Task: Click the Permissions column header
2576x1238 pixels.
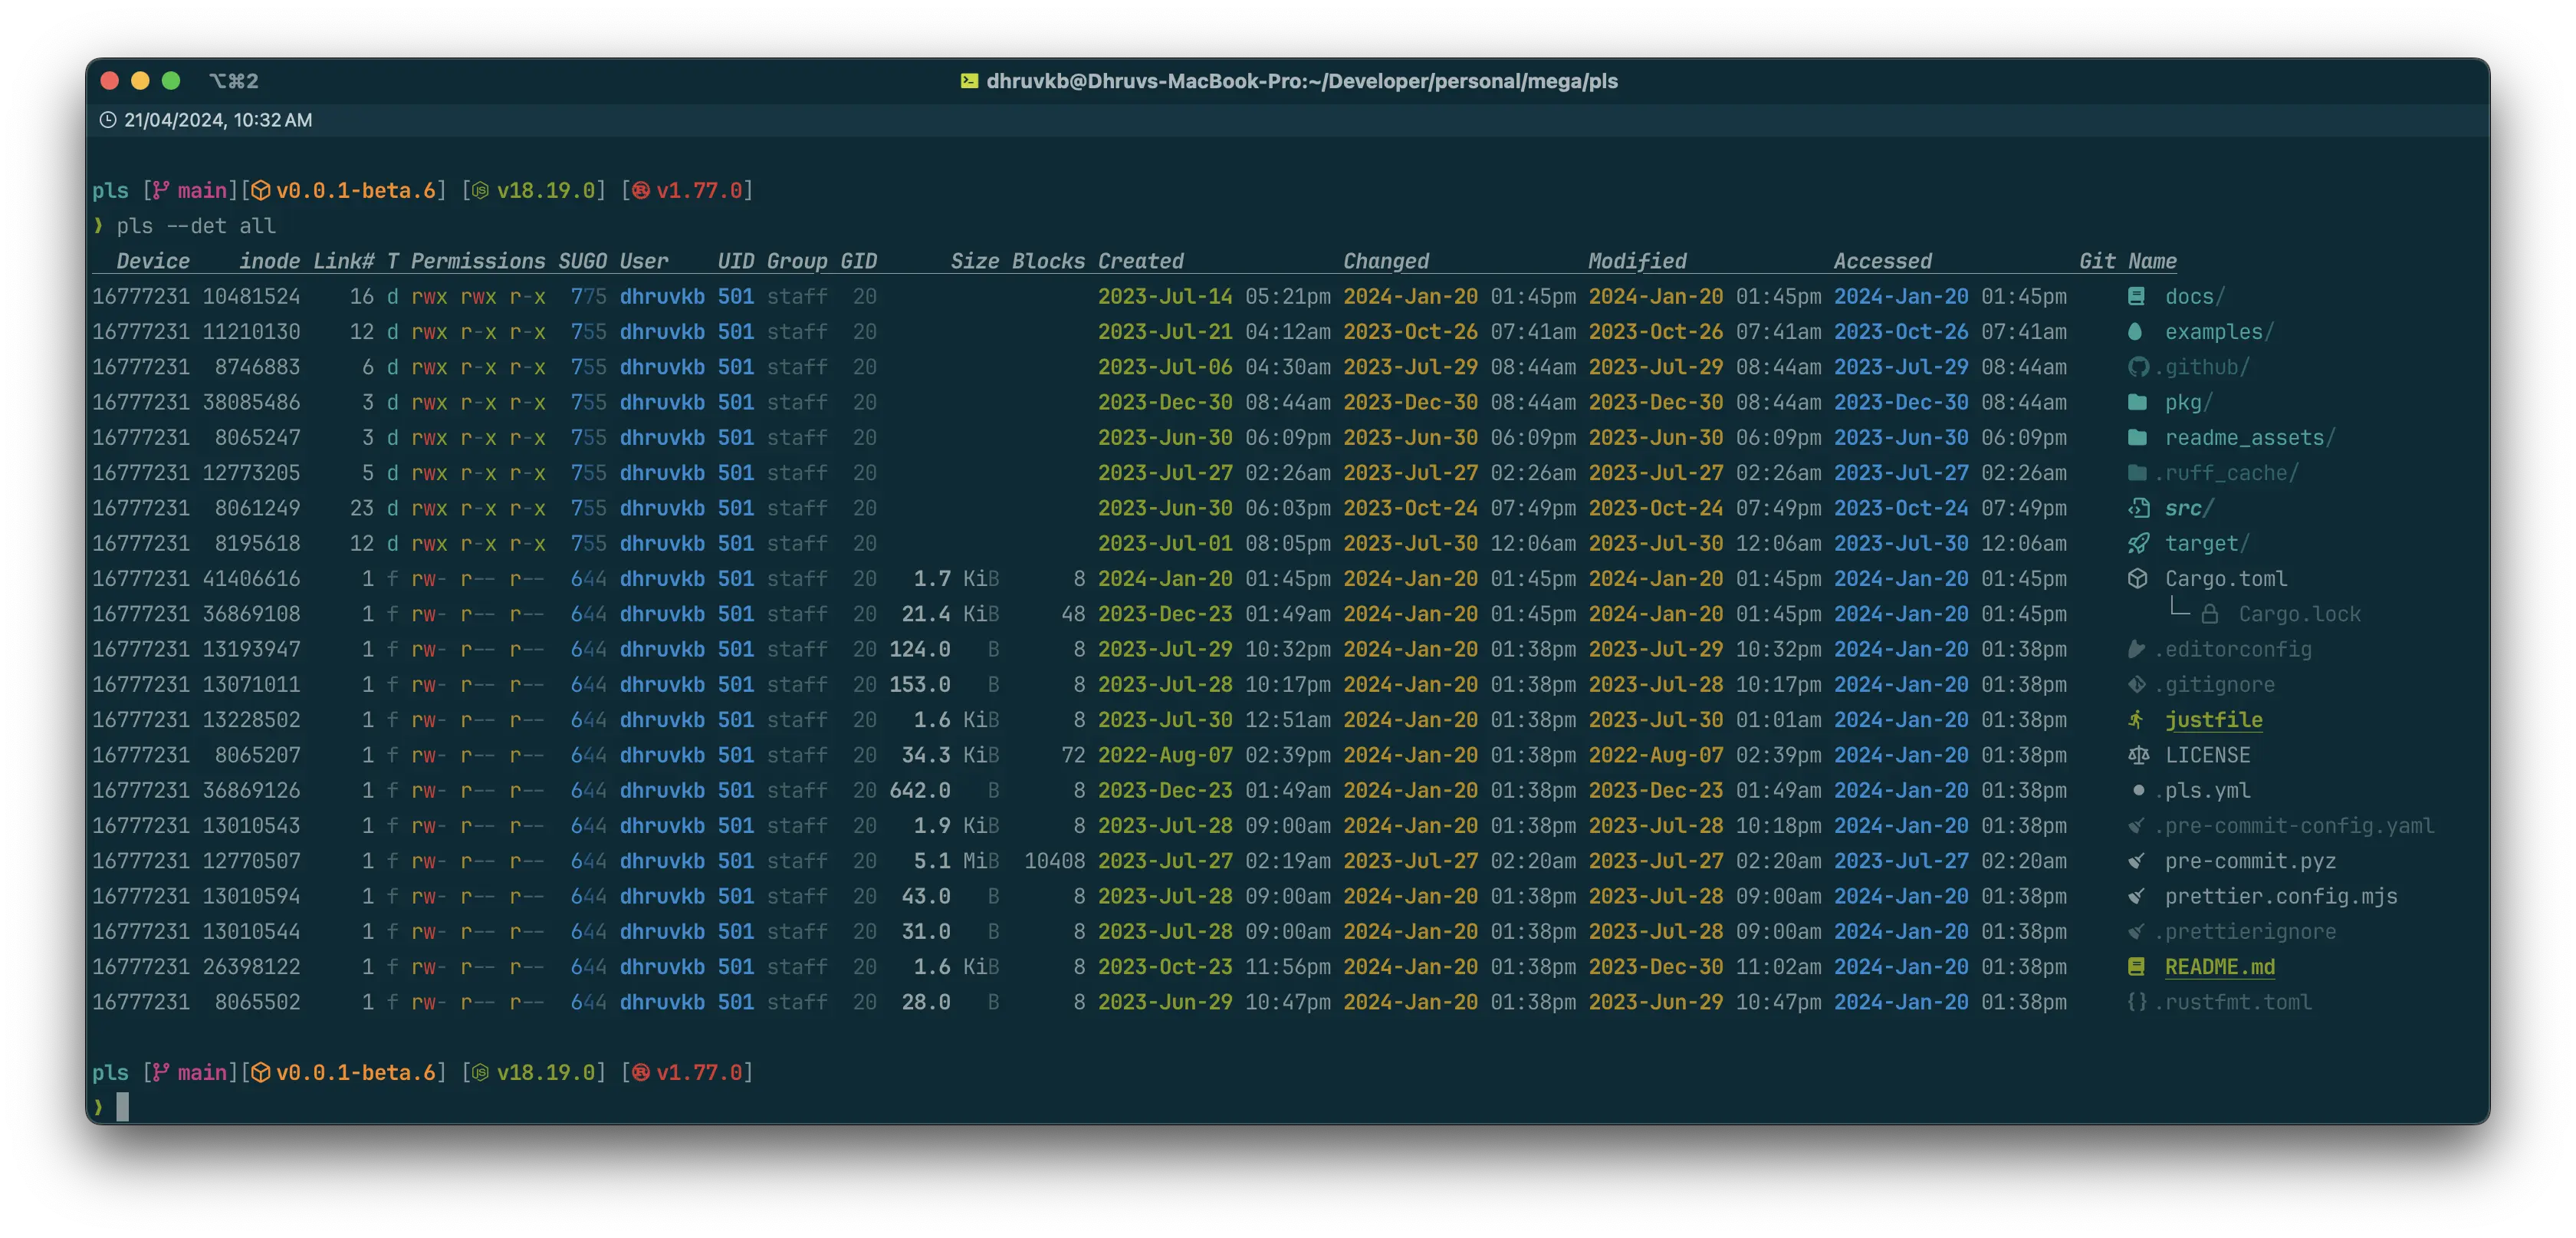Action: pos(478,262)
